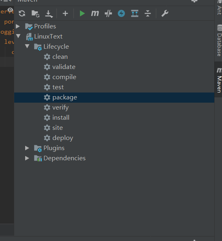
Task: Click the Maven tool window tab
Action: coord(219,80)
